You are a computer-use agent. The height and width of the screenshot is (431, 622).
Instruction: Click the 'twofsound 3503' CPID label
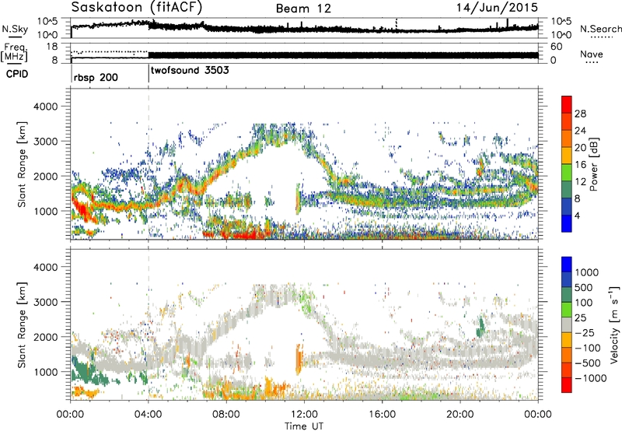pos(190,70)
